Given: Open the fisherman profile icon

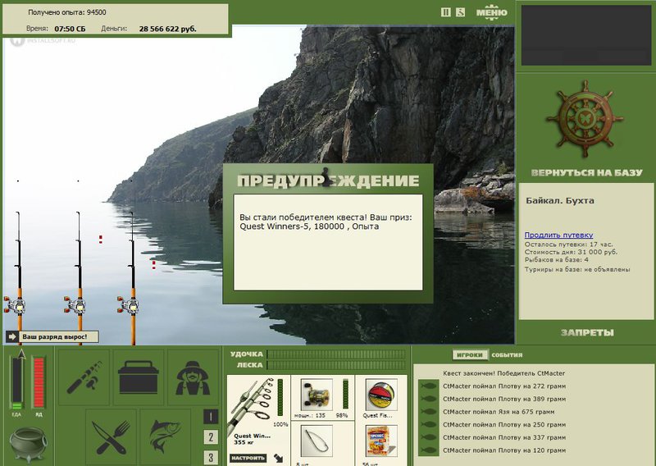Looking at the screenshot, I should [x=193, y=377].
